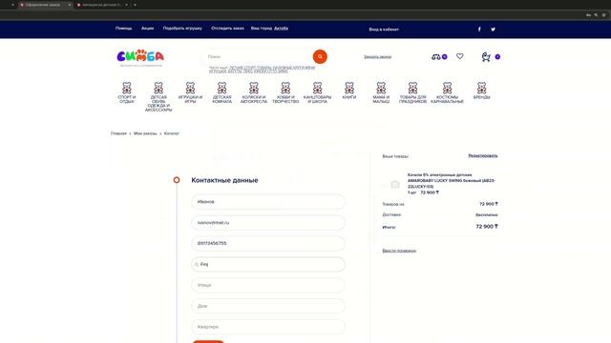
Task: Open Акции in the top bar
Action: pos(147,29)
